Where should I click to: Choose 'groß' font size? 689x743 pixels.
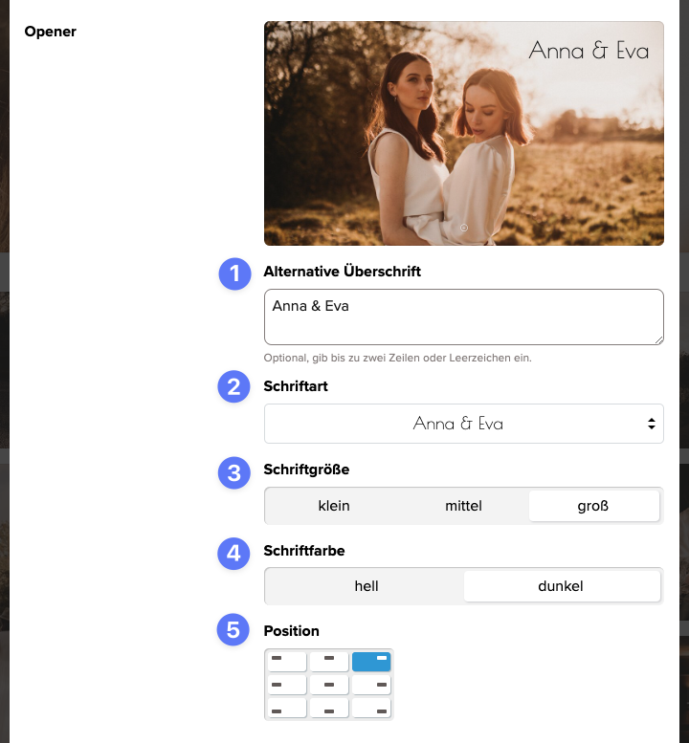point(593,506)
